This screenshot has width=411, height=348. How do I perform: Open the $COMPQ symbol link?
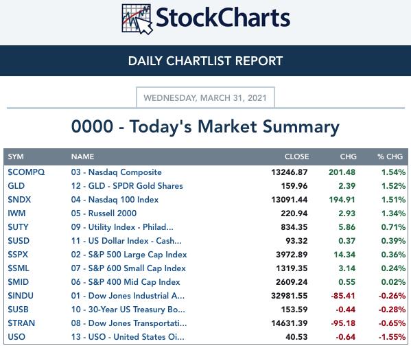(x=26, y=172)
